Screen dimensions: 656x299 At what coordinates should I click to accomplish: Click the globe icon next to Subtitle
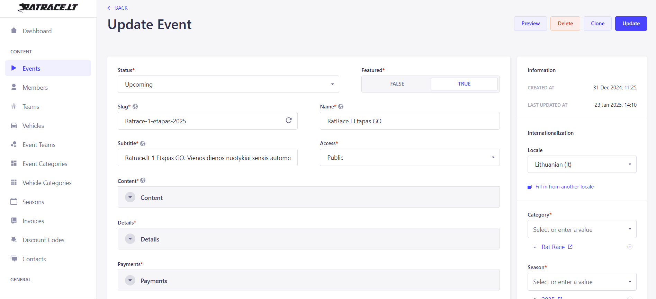[x=143, y=143]
